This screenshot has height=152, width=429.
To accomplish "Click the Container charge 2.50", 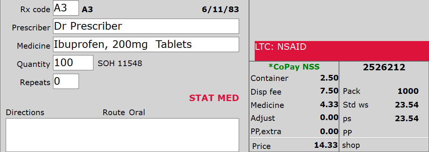I will [x=329, y=78].
